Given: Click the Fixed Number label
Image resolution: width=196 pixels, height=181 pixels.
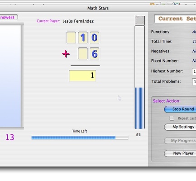Looking at the screenshot, I should (x=165, y=61).
